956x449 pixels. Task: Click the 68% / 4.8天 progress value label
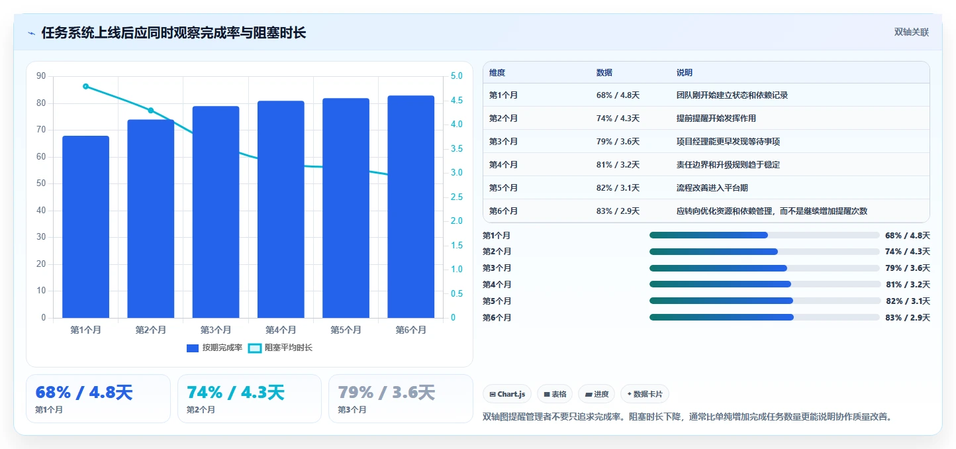[908, 236]
